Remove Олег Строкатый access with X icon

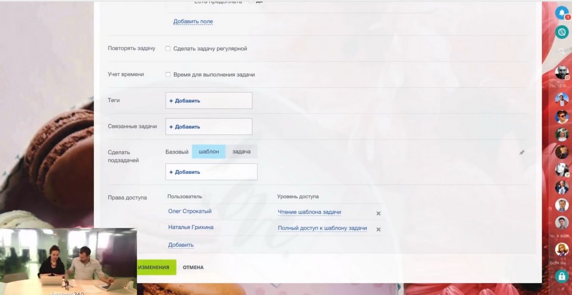(x=378, y=213)
